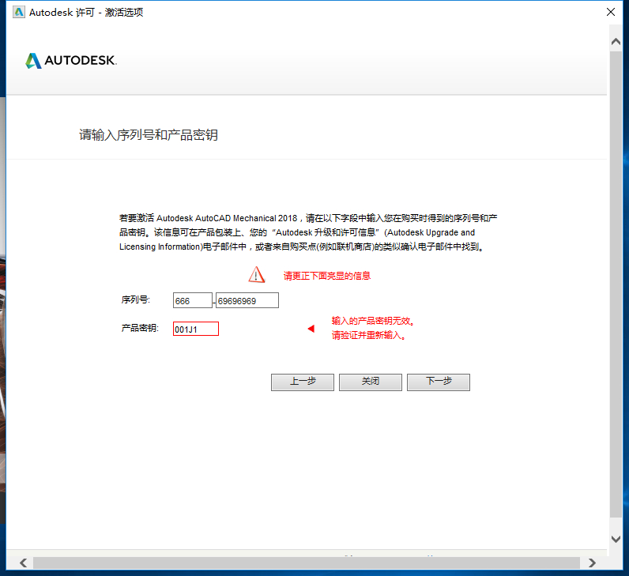Click the 下一步 (Next) button

[x=439, y=382]
